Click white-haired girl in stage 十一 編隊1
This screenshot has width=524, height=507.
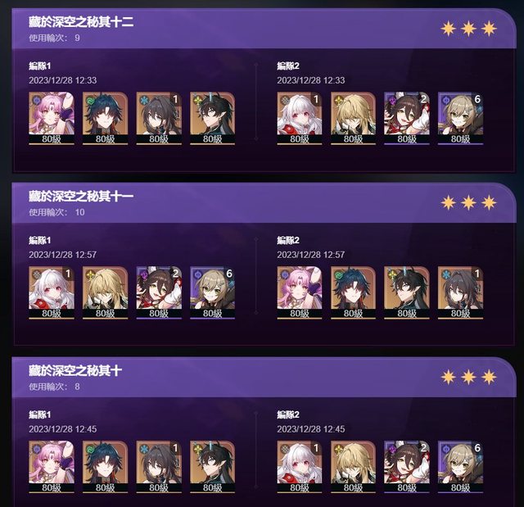click(52, 292)
